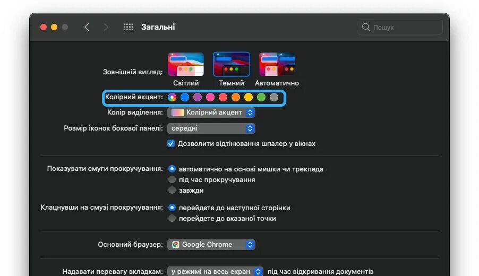Open the Колір виділення dropdown
The height and width of the screenshot is (276, 479).
pos(211,113)
